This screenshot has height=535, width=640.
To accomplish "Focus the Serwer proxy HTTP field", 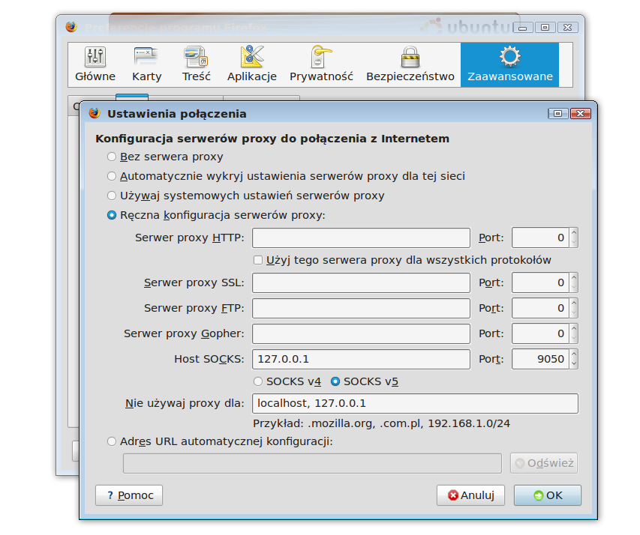I will pyautogui.click(x=361, y=238).
